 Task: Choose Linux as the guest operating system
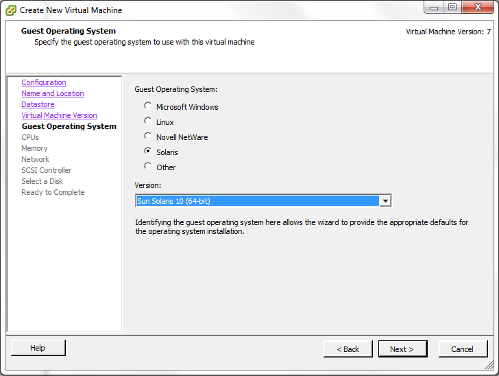click(x=147, y=121)
